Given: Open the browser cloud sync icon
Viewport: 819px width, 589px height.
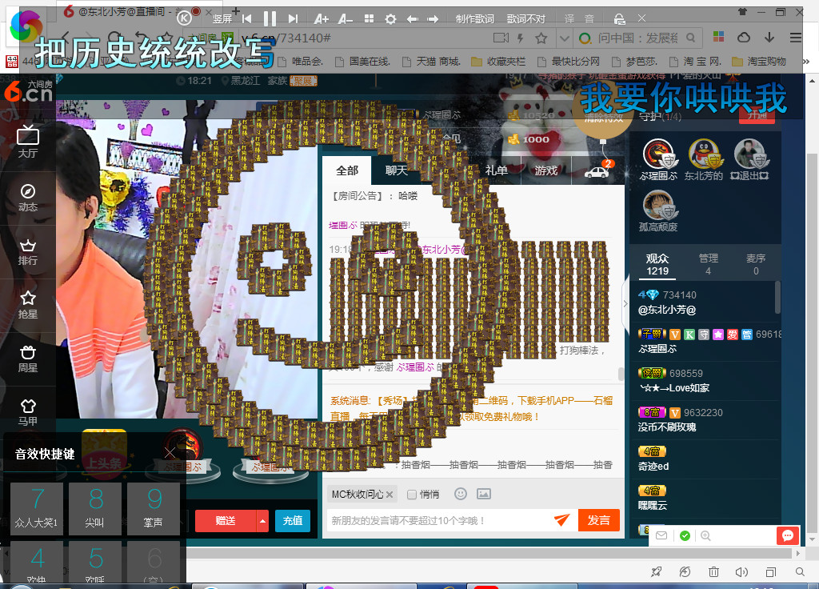Looking at the screenshot, I should (744, 38).
